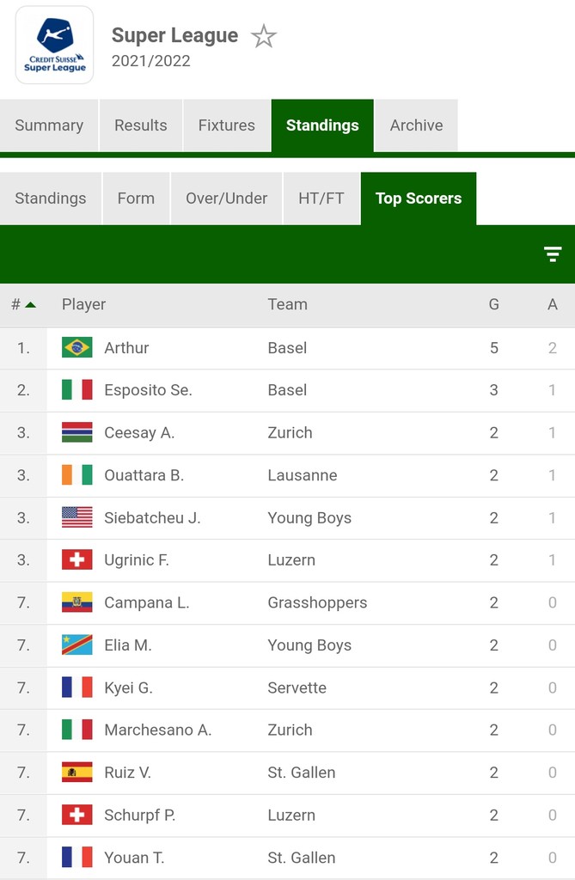Click the Credit Suisse Super League logo
This screenshot has width=575, height=880.
pyautogui.click(x=54, y=45)
